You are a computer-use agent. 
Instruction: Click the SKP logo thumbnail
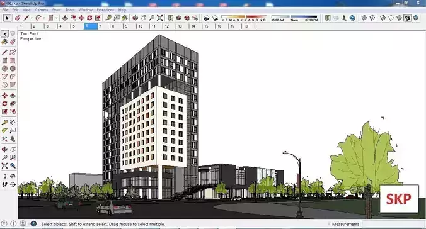[399, 199]
